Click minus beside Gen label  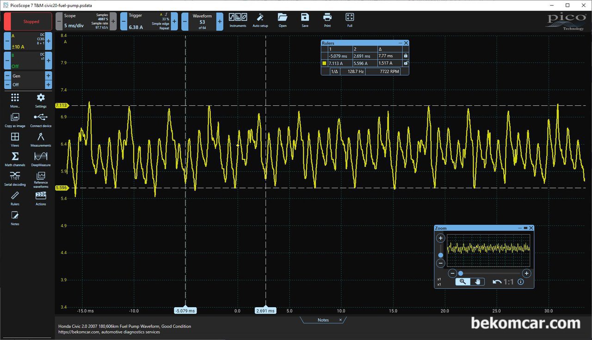(7, 76)
